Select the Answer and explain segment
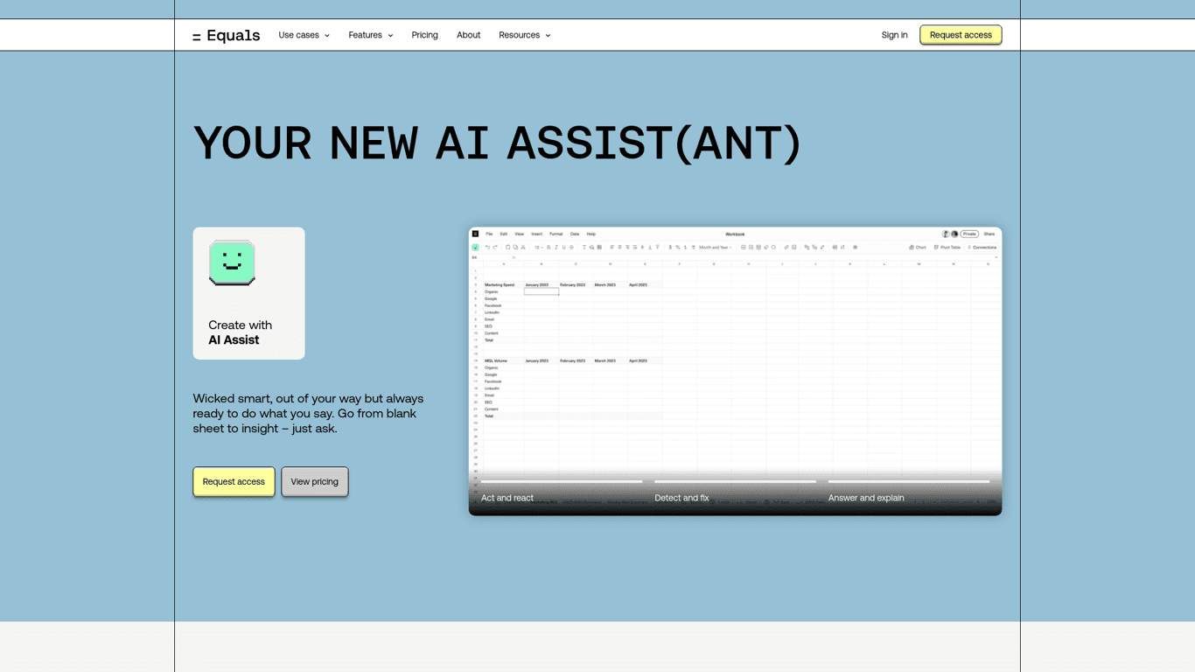This screenshot has height=672, width=1195. pos(908,482)
